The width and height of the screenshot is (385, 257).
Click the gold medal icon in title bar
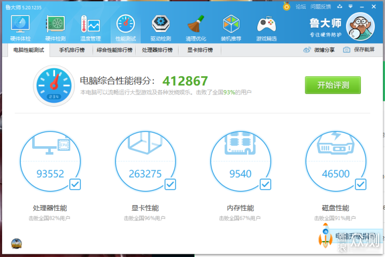[x=286, y=6]
